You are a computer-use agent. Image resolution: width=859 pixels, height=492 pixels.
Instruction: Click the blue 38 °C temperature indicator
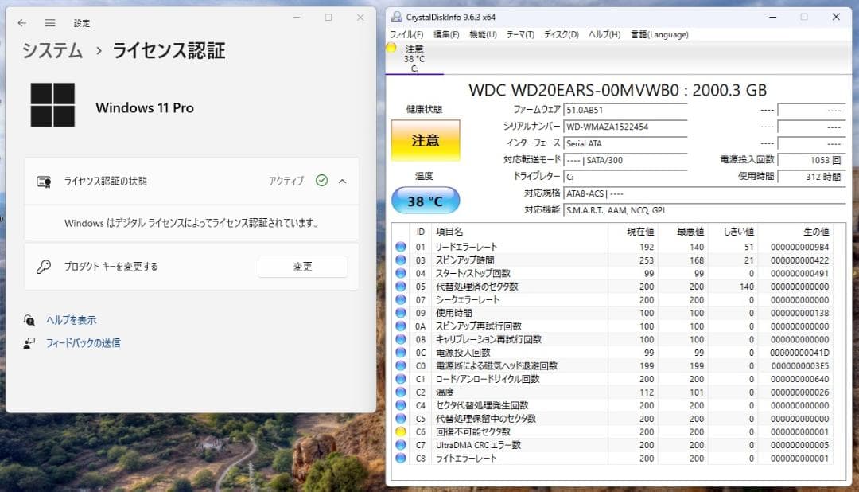pos(425,201)
